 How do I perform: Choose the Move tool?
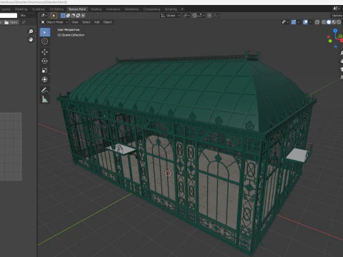coord(45,52)
